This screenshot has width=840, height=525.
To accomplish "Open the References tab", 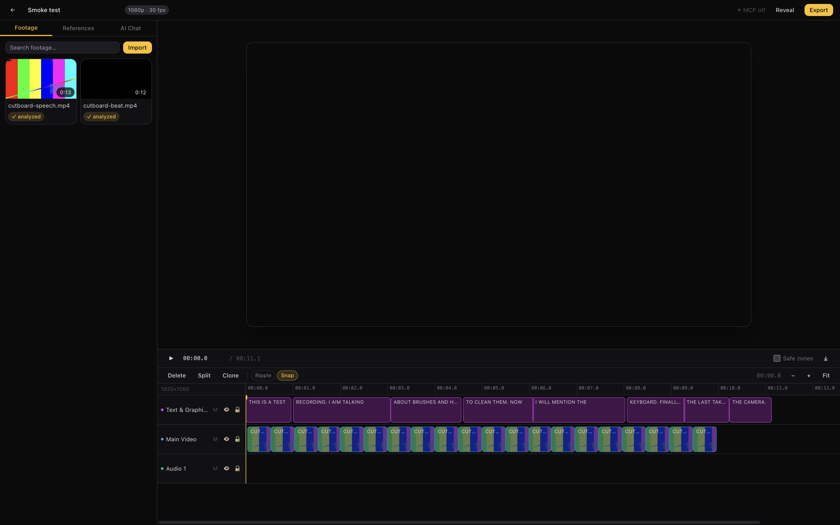I will [x=78, y=28].
